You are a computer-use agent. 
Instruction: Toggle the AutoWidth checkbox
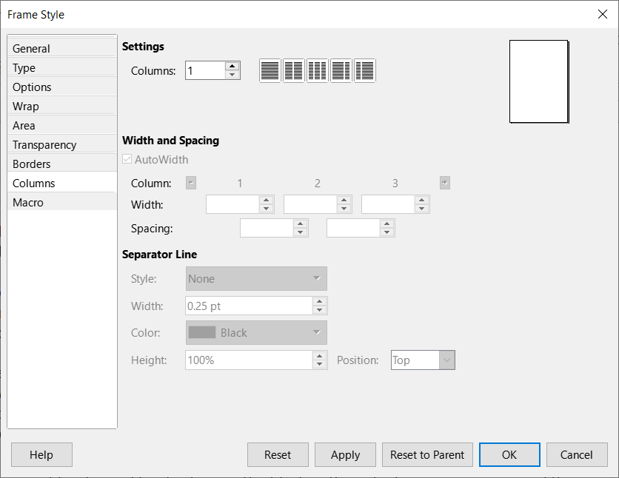click(x=127, y=159)
